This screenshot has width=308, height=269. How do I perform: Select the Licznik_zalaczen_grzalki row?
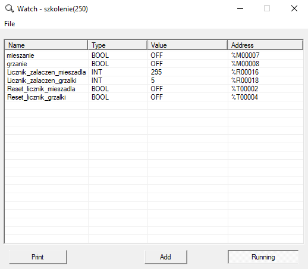coord(154,81)
